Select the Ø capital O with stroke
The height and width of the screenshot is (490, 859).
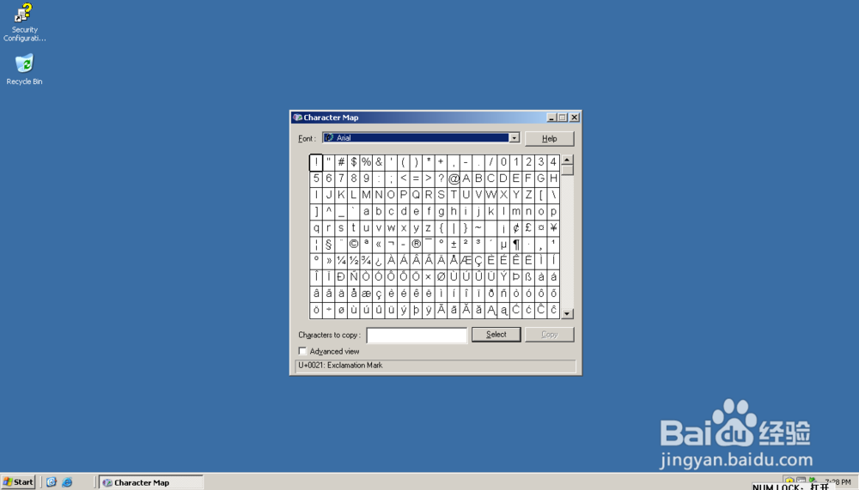(x=441, y=277)
